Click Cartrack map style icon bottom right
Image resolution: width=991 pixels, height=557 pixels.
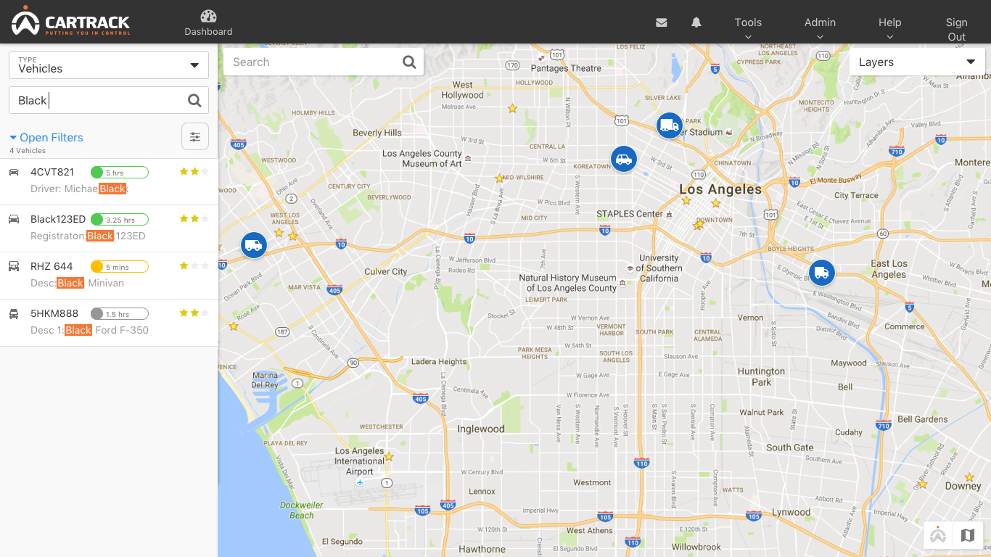tap(938, 535)
